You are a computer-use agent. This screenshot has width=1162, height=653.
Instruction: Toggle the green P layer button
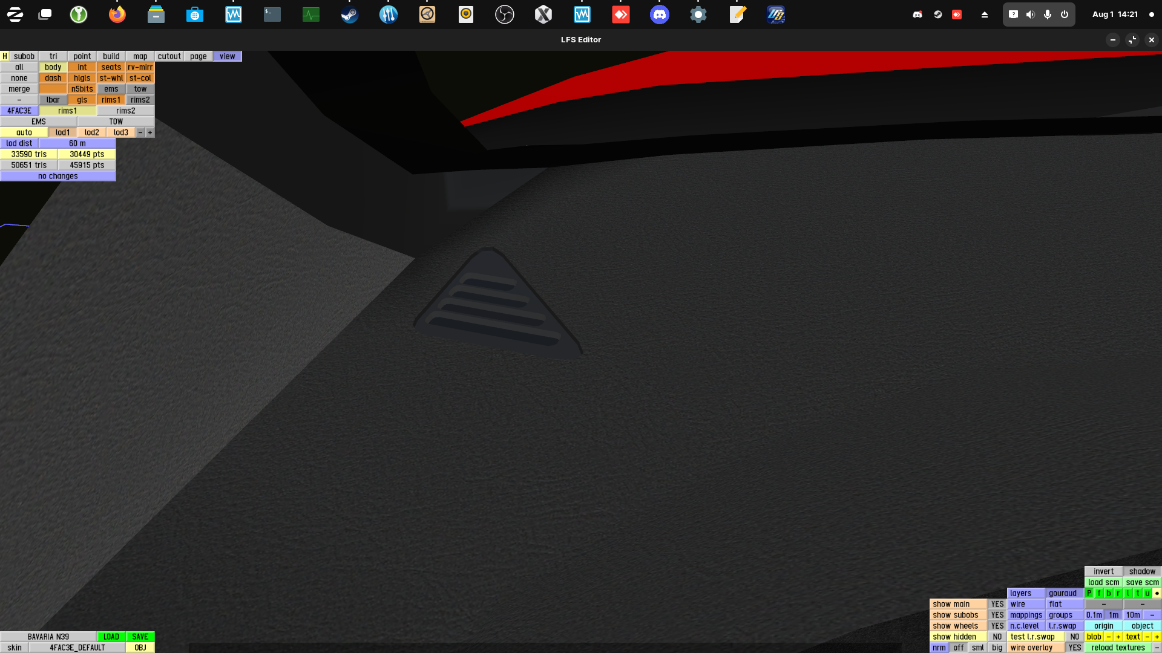pyautogui.click(x=1089, y=593)
